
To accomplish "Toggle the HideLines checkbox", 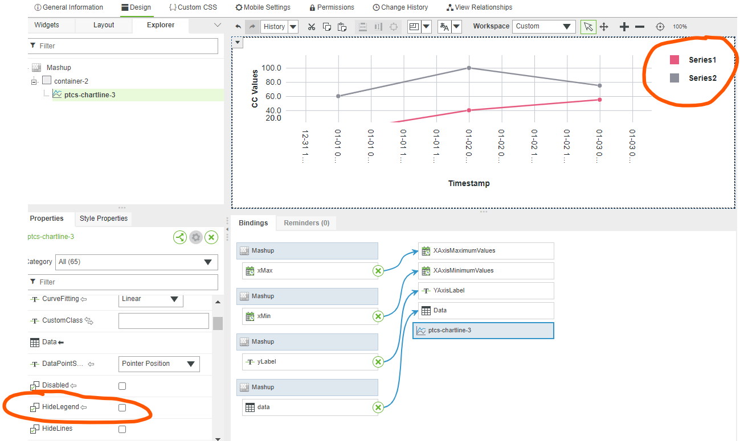I will [122, 428].
